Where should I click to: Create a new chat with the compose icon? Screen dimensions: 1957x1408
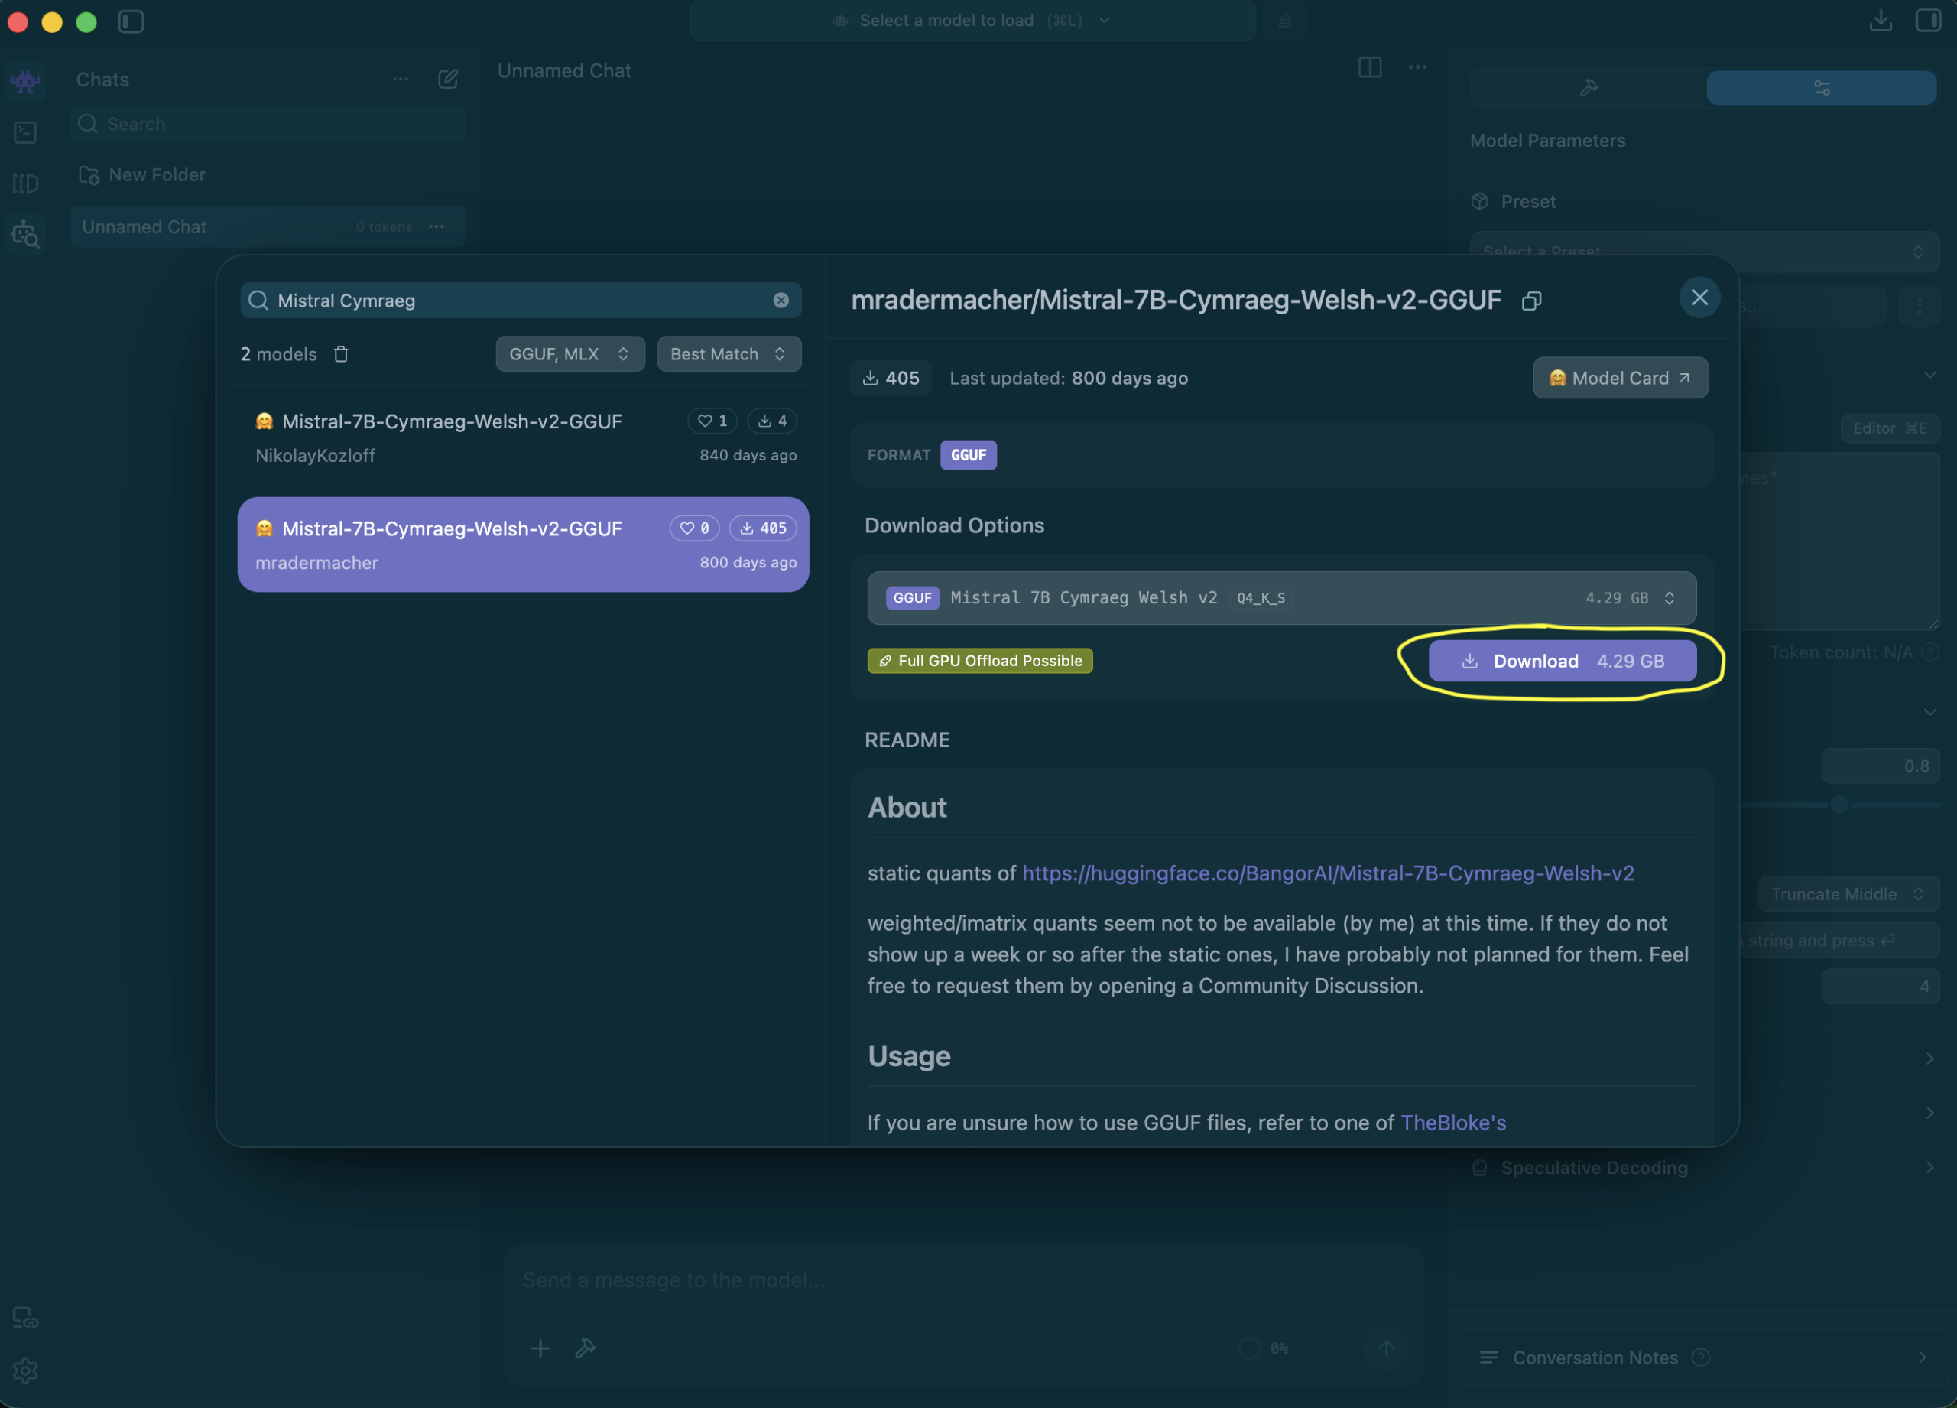click(x=448, y=80)
